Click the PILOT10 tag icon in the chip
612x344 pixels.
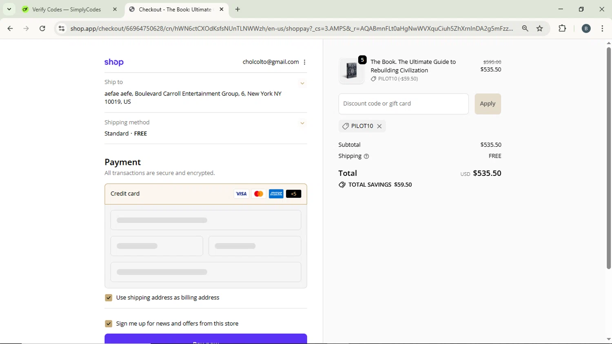click(346, 126)
